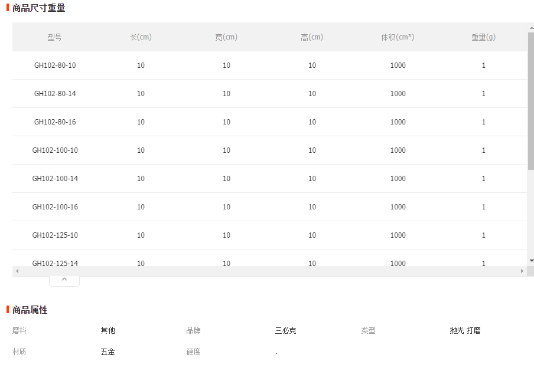Click the 抛光 打磨 type value
This screenshot has width=534, height=371.
point(465,330)
